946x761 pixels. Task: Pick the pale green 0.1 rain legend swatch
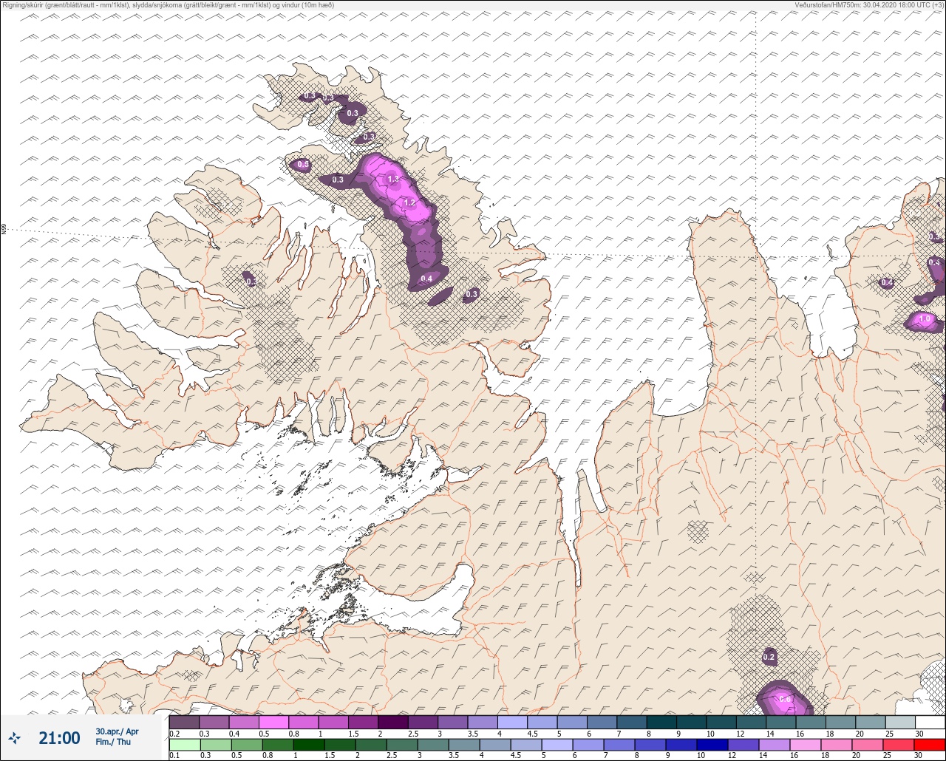(184, 745)
